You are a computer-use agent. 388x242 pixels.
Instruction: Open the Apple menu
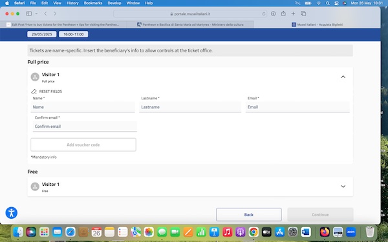7,3
